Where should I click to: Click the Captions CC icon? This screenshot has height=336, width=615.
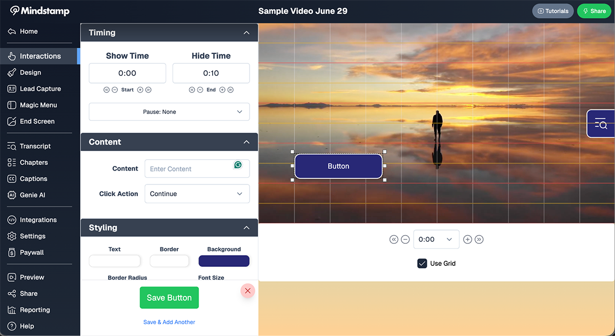[12, 179]
